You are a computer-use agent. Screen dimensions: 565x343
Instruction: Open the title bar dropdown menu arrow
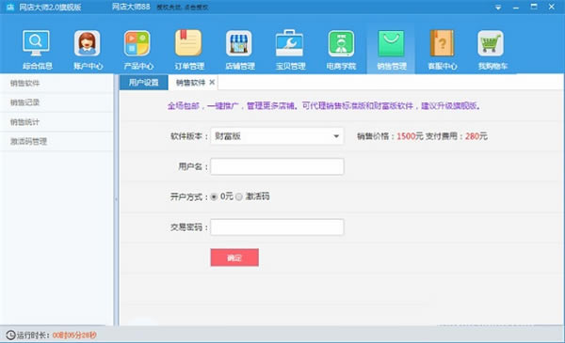tap(498, 8)
